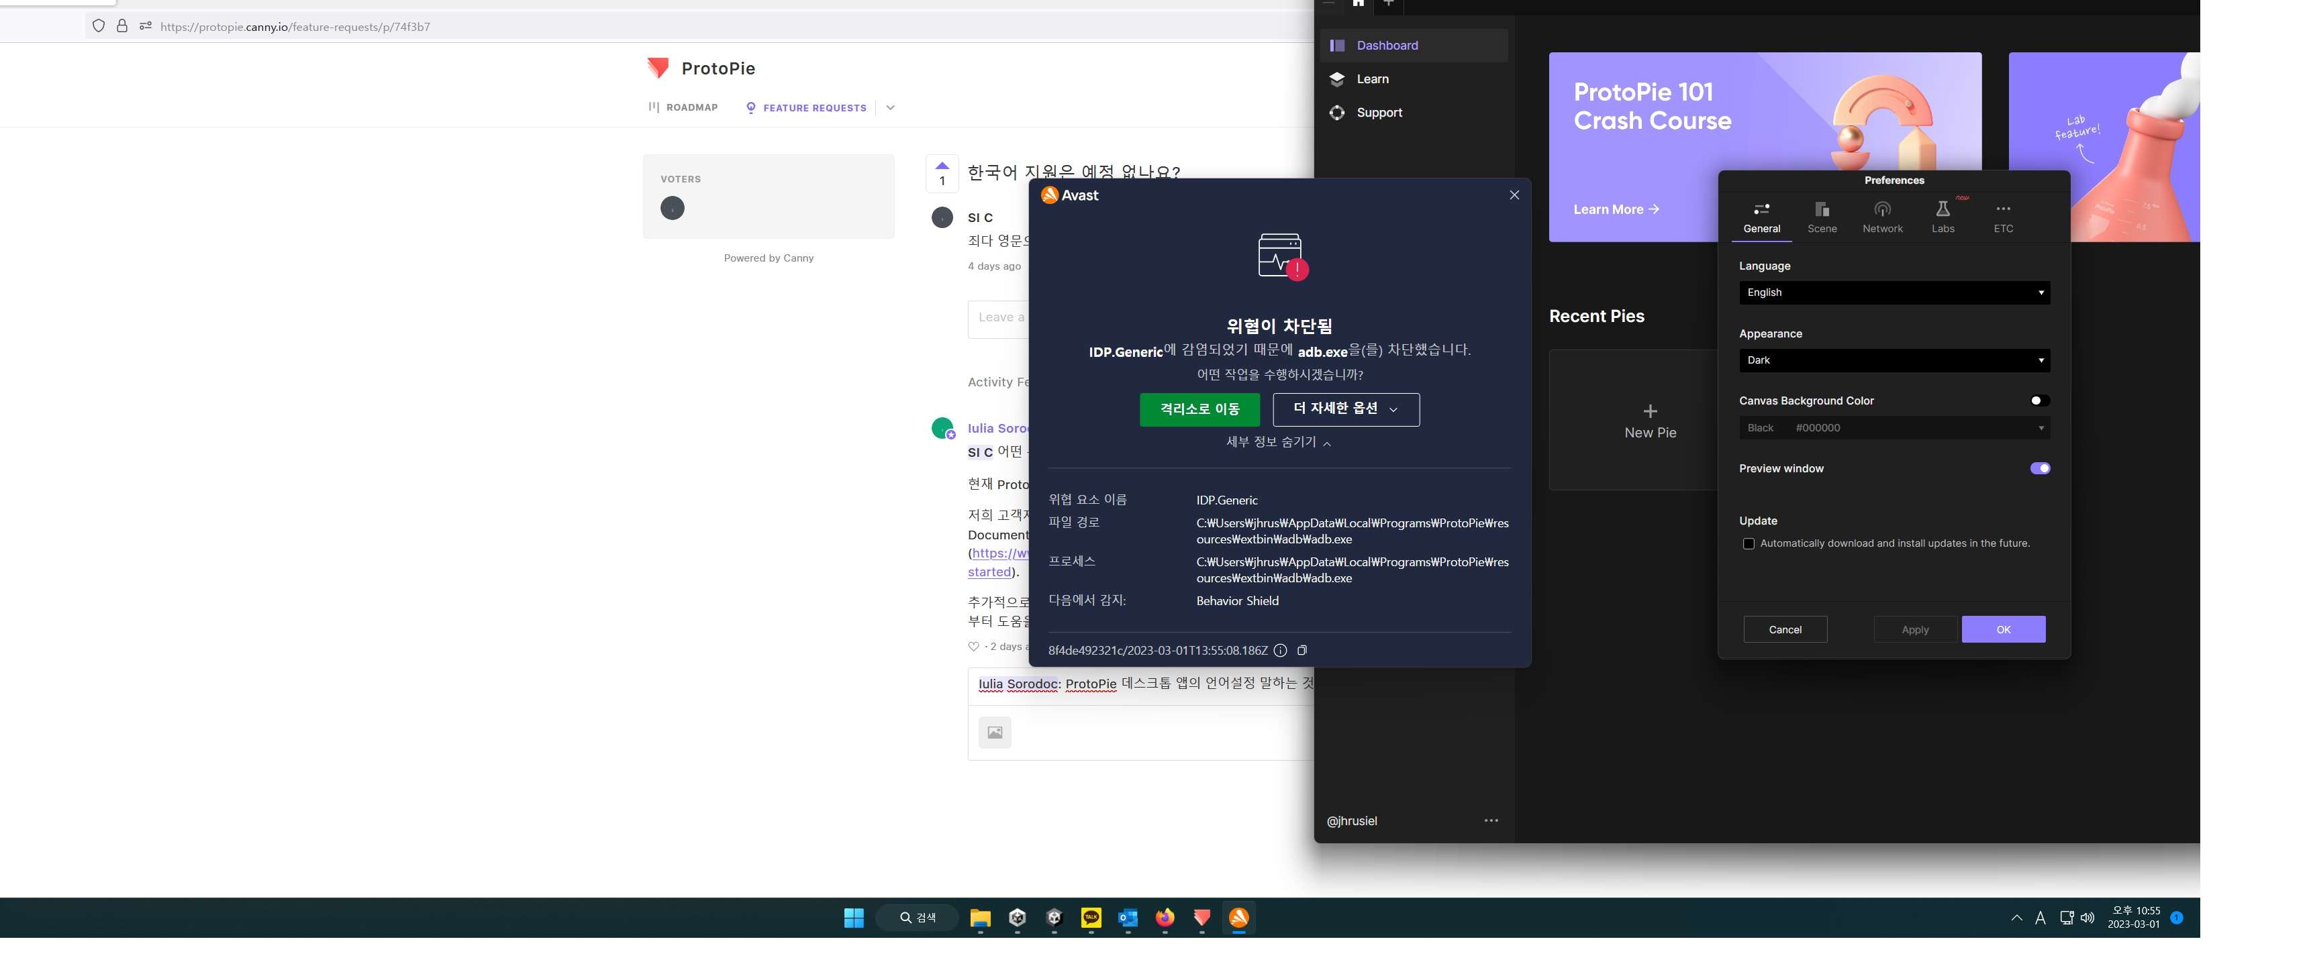Open the Dashboard panel in ProtoPie sidebar
Image resolution: width=2309 pixels, height=966 pixels.
(1386, 45)
